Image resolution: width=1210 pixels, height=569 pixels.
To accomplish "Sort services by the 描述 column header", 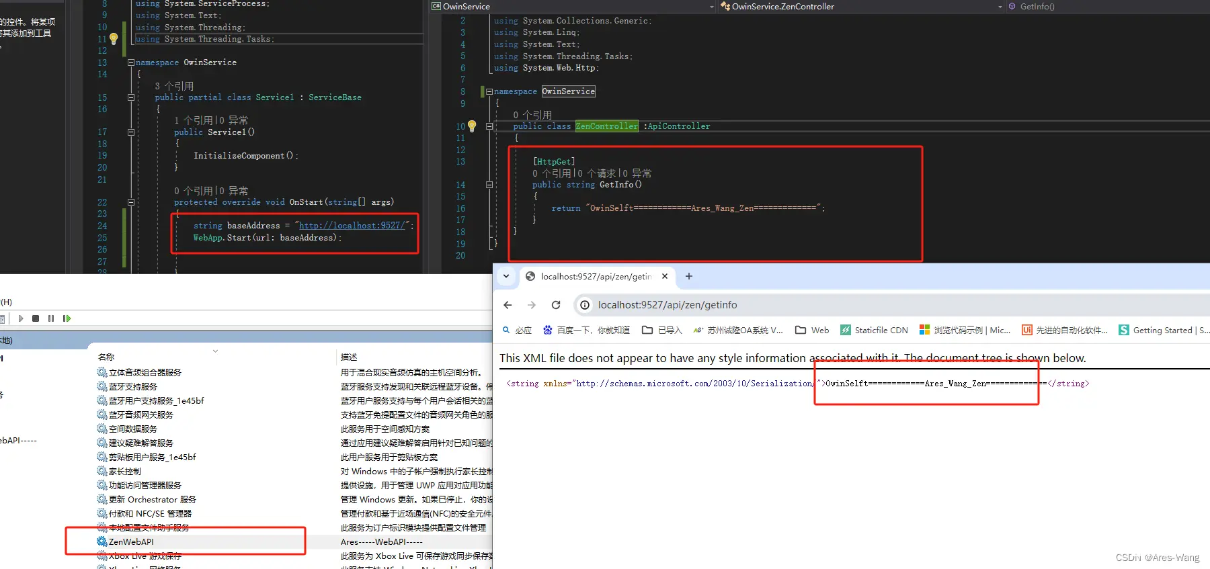I will 349,357.
